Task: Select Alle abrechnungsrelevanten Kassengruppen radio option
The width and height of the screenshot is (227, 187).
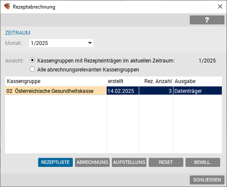Action: 32,69
